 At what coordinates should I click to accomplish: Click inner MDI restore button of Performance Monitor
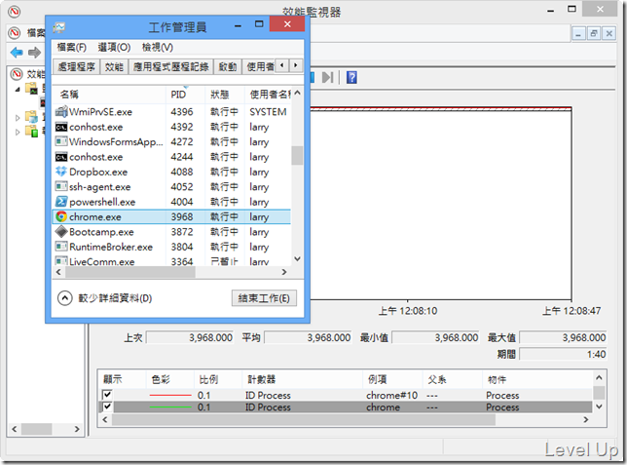pos(594,34)
